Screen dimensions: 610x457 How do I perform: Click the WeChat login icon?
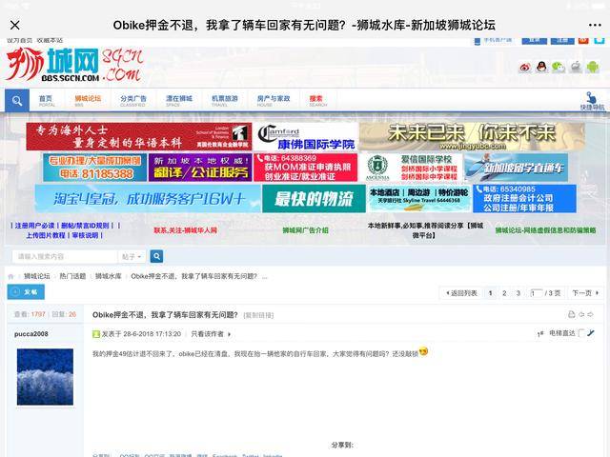pos(559,67)
